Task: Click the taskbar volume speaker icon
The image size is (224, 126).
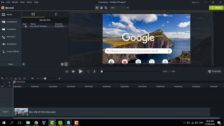Action: (196, 123)
